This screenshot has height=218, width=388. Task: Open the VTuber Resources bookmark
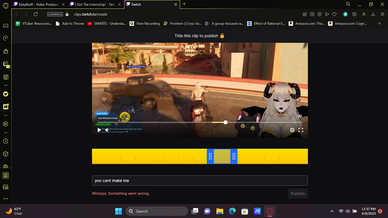[34, 24]
